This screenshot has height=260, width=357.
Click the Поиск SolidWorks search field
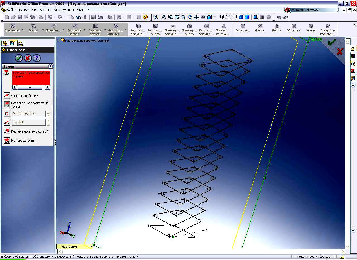315,10
